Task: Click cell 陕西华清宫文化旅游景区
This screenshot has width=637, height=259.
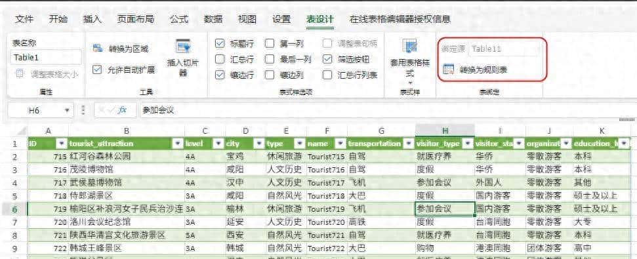Action: click(x=127, y=235)
